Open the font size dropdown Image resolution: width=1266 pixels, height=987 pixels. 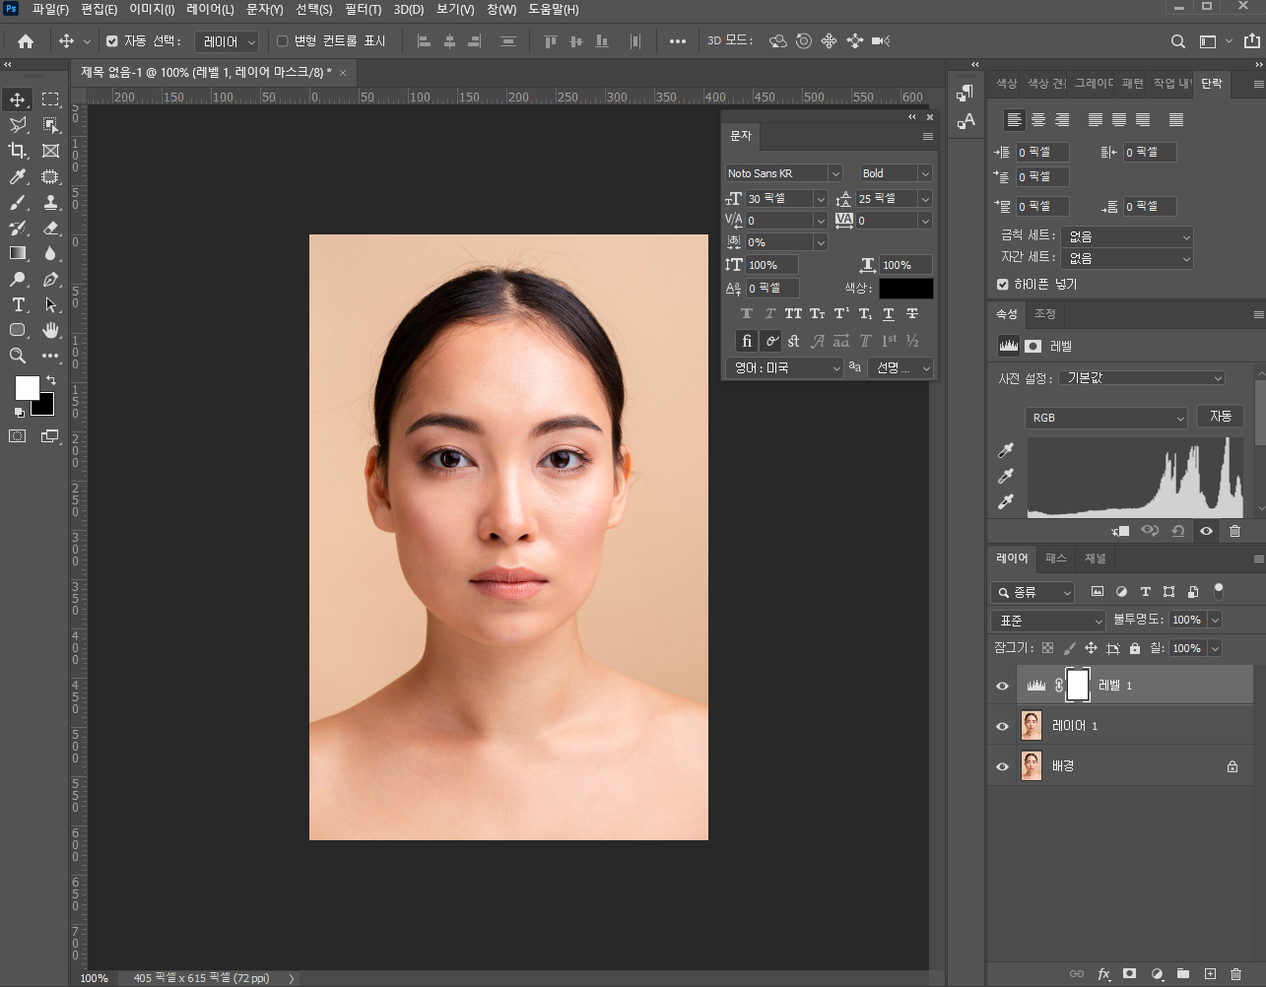[x=820, y=199]
